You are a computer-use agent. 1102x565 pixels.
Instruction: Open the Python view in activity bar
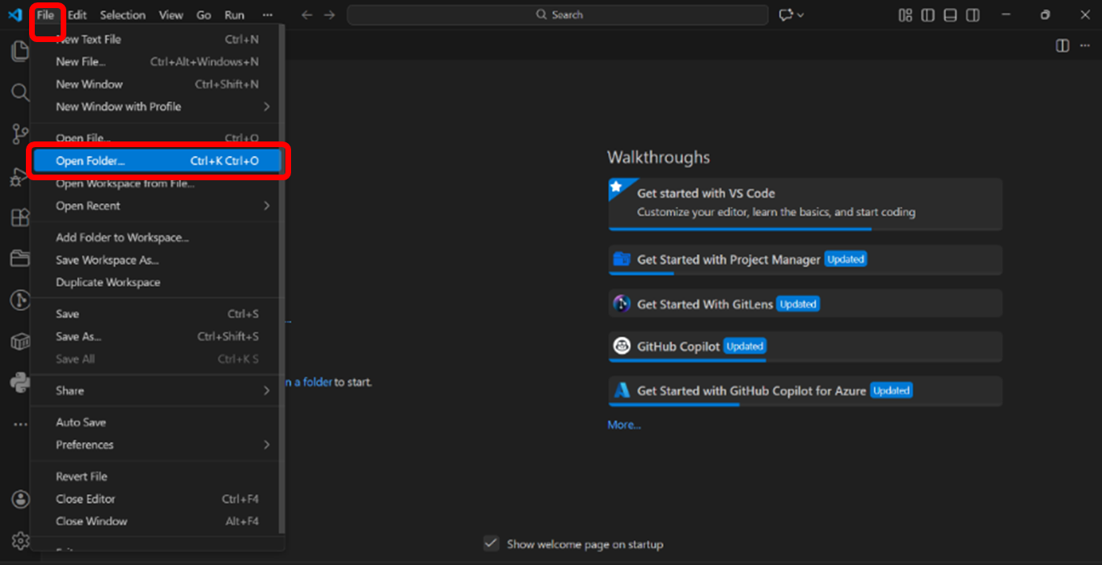(19, 382)
